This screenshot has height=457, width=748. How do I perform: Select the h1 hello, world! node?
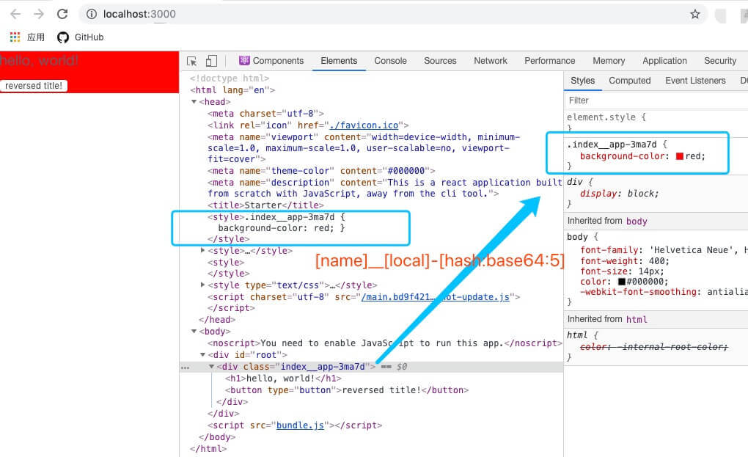(x=283, y=379)
